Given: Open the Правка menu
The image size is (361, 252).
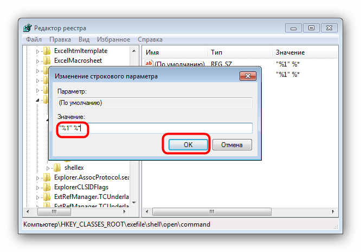Looking at the screenshot, I should pos(60,39).
